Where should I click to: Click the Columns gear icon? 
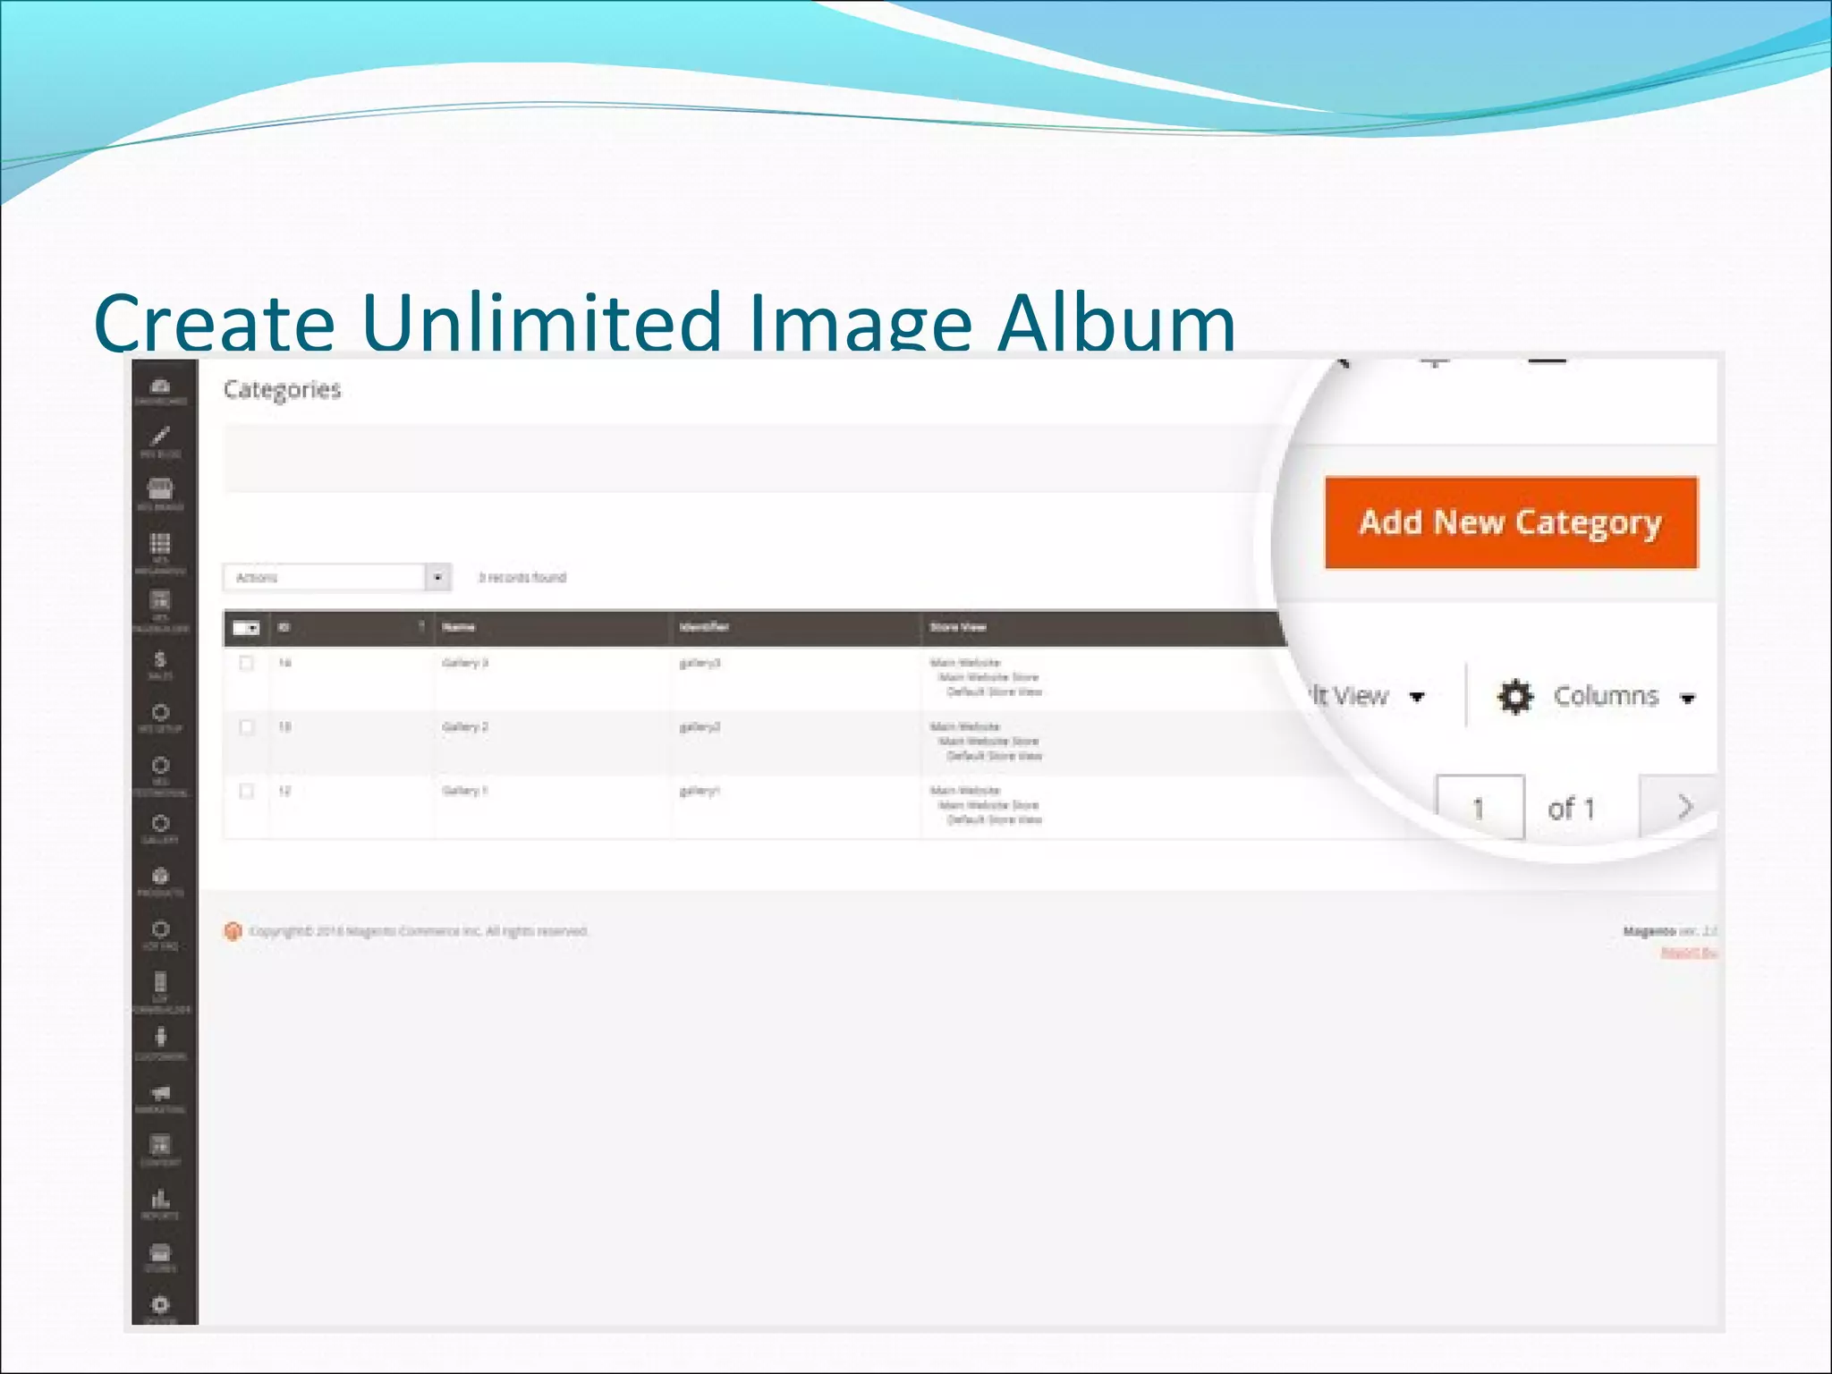(1515, 696)
